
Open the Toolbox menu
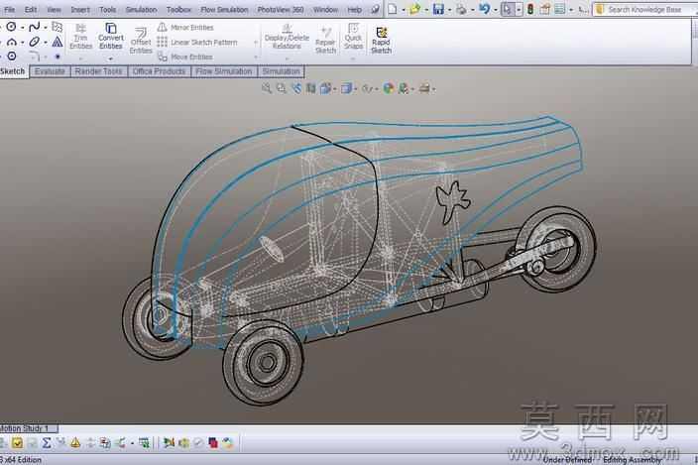pyautogui.click(x=178, y=9)
